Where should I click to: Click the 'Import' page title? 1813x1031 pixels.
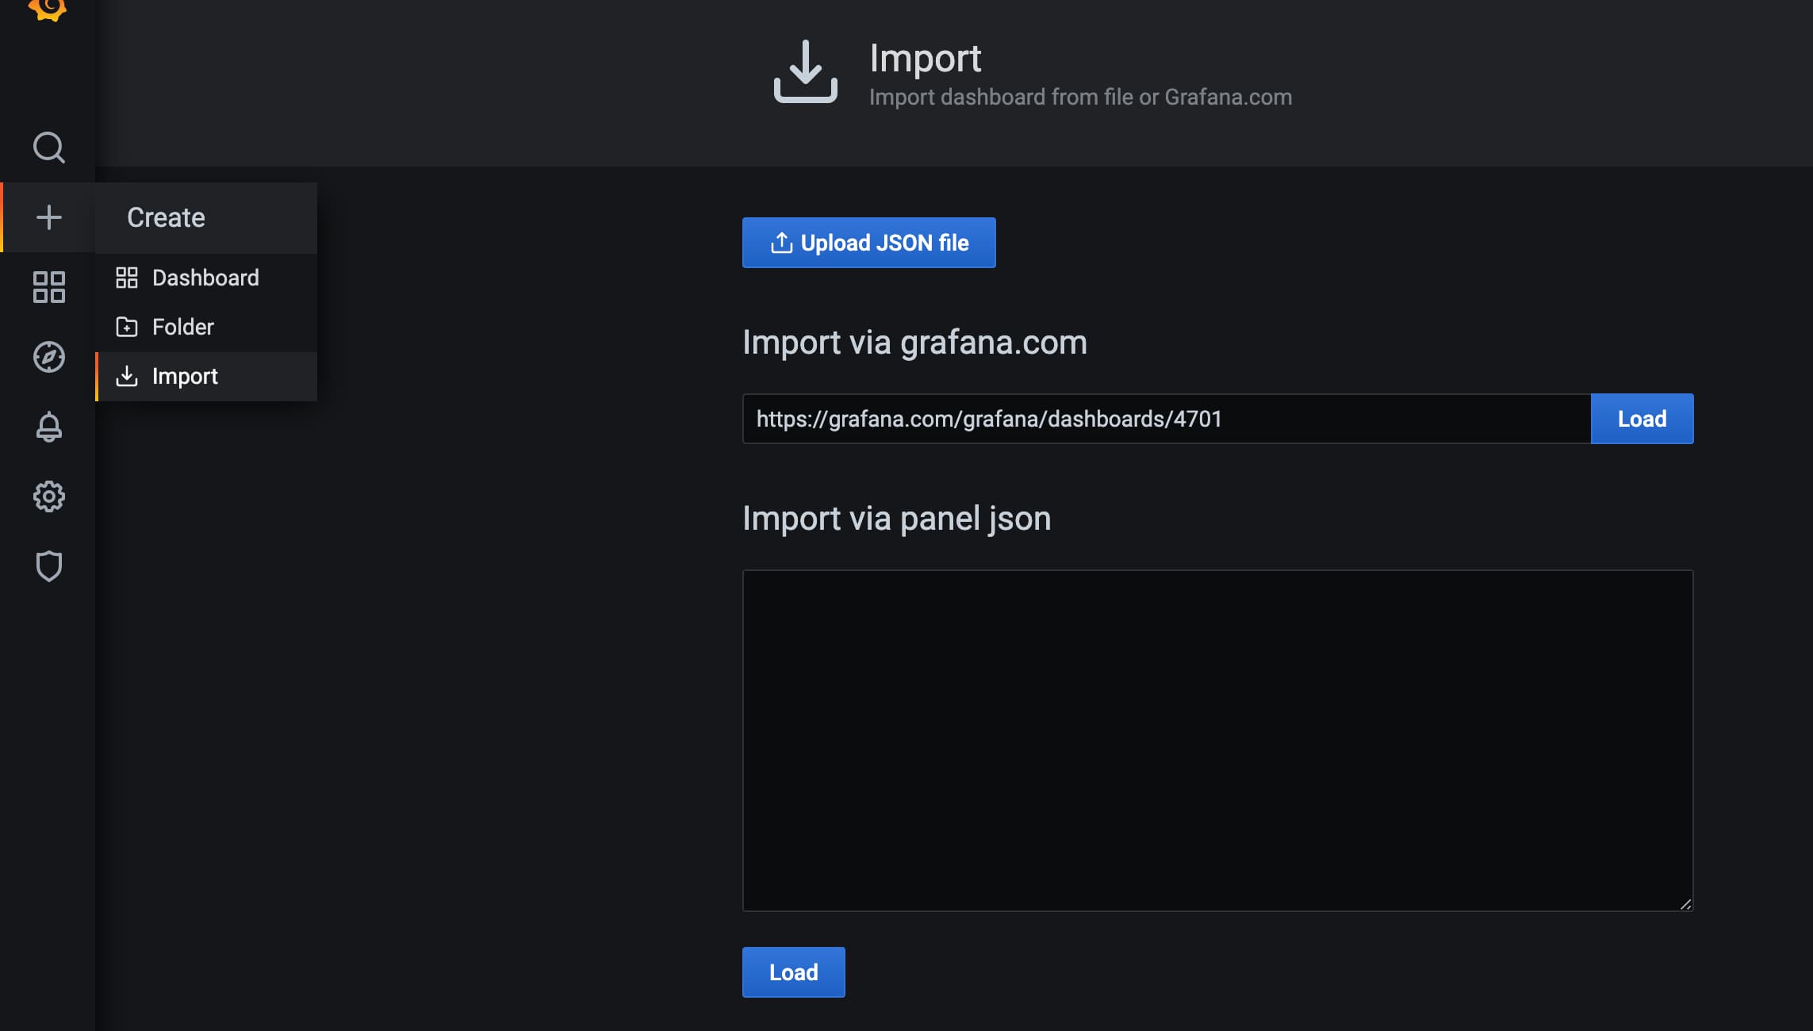point(925,58)
